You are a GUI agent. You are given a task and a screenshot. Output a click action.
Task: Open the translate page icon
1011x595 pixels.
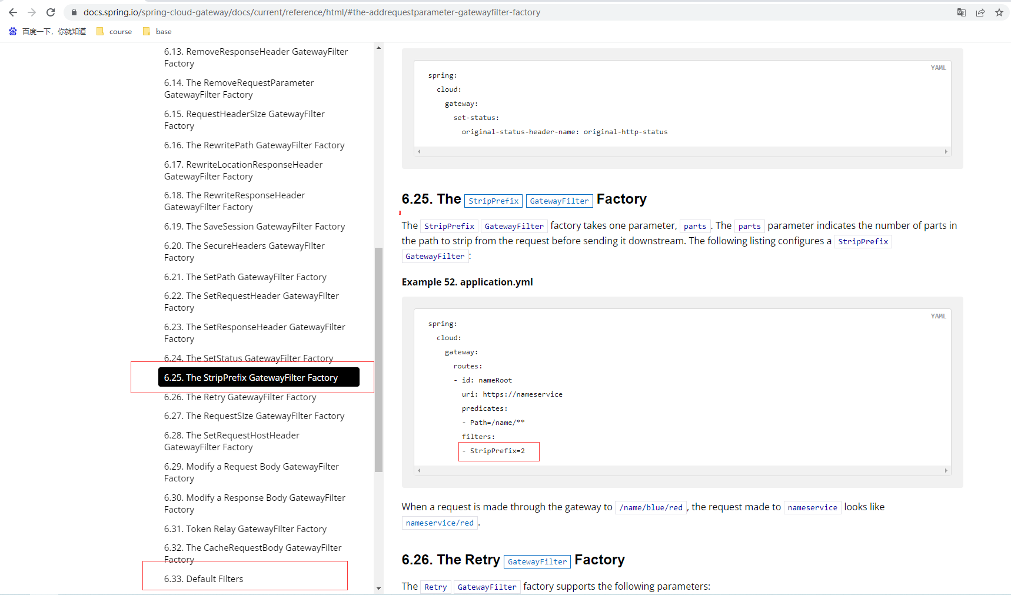click(x=962, y=12)
